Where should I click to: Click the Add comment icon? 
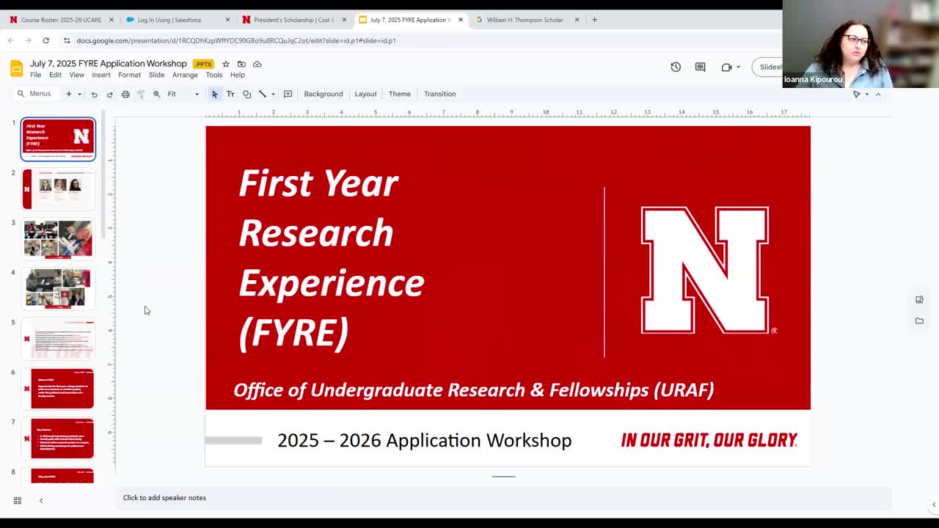[x=288, y=94]
